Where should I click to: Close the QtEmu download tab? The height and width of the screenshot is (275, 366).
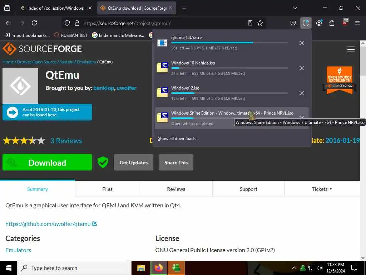[x=170, y=8]
